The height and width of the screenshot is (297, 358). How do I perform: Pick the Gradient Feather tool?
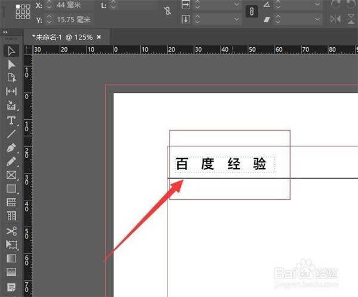(x=11, y=272)
